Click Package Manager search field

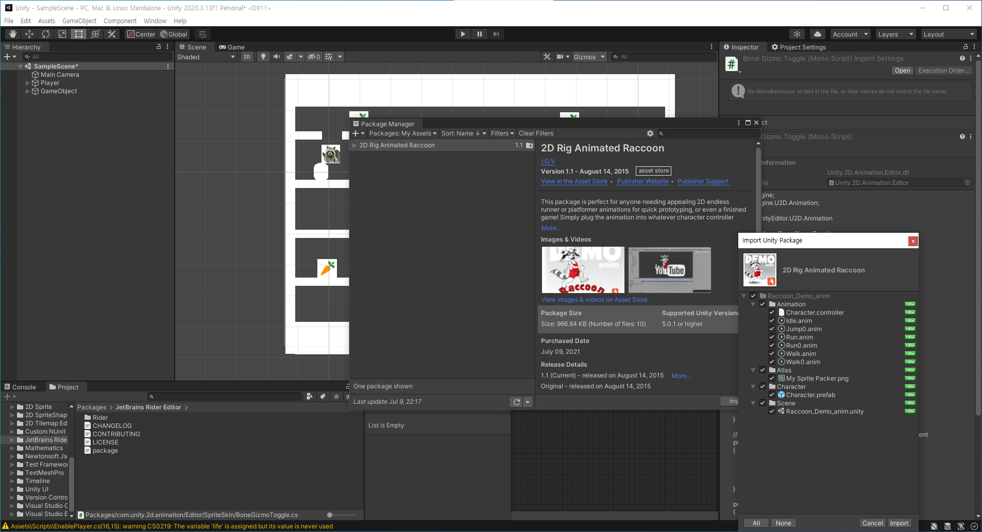point(708,133)
